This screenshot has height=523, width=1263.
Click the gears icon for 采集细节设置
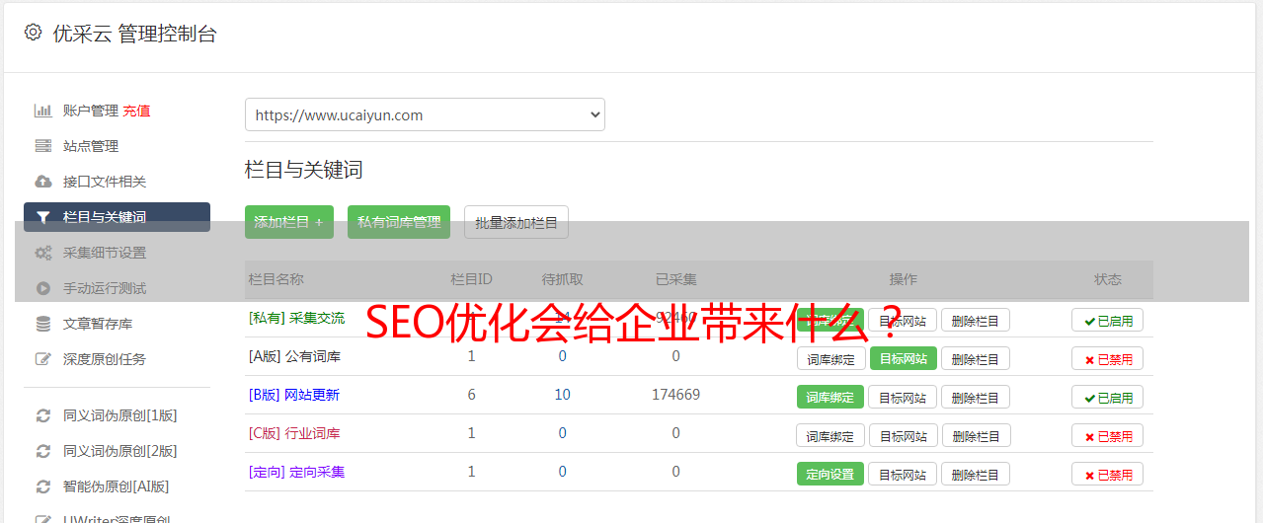[x=42, y=253]
